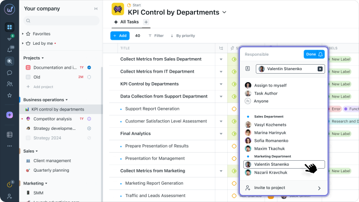
Task: Select Task Author as responsible
Action: (x=265, y=94)
